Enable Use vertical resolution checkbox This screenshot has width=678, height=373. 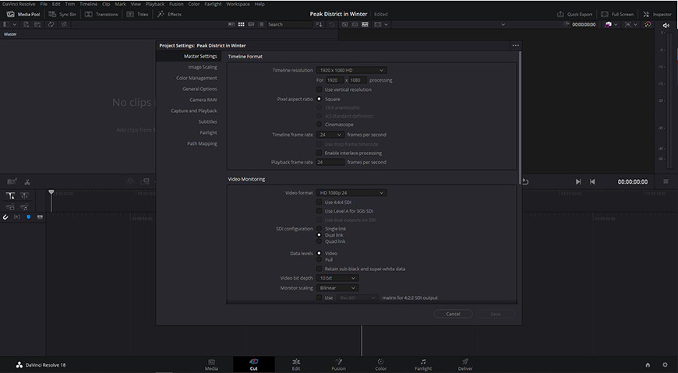pos(319,90)
